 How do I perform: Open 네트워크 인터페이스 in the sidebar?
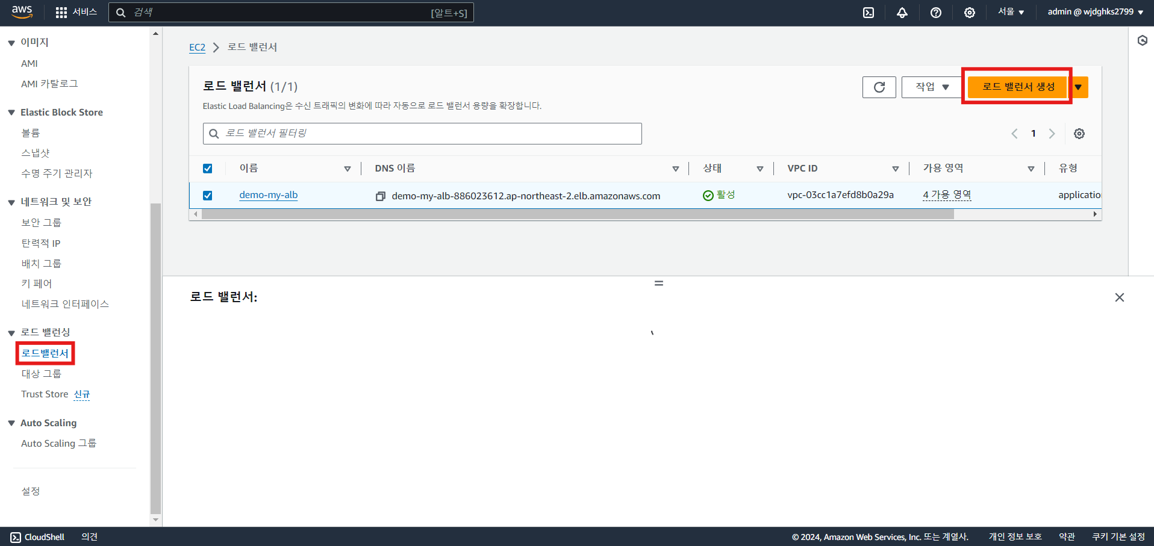point(65,304)
